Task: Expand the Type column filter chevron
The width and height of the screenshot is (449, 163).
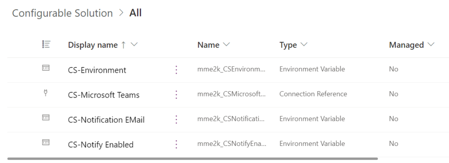Action: point(304,45)
